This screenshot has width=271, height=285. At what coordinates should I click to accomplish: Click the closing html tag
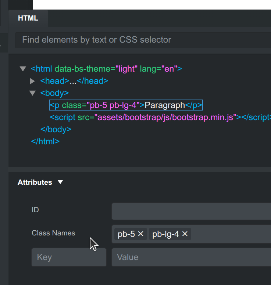tap(45, 141)
